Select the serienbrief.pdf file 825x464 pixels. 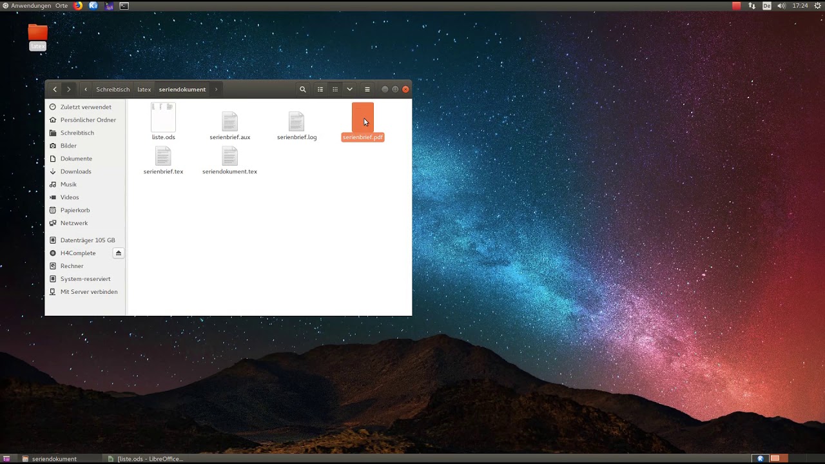tap(363, 122)
